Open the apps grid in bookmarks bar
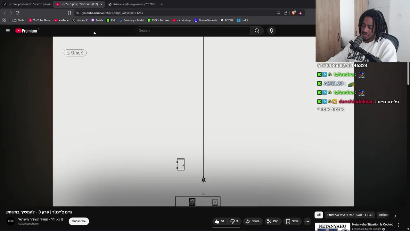Screen dimensions: 410x231 (x=4, y=20)
